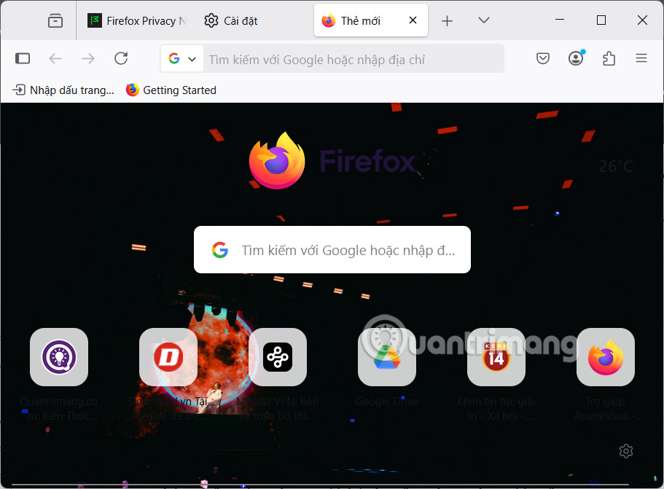
Task: Open new tab personalization gear
Action: [625, 450]
